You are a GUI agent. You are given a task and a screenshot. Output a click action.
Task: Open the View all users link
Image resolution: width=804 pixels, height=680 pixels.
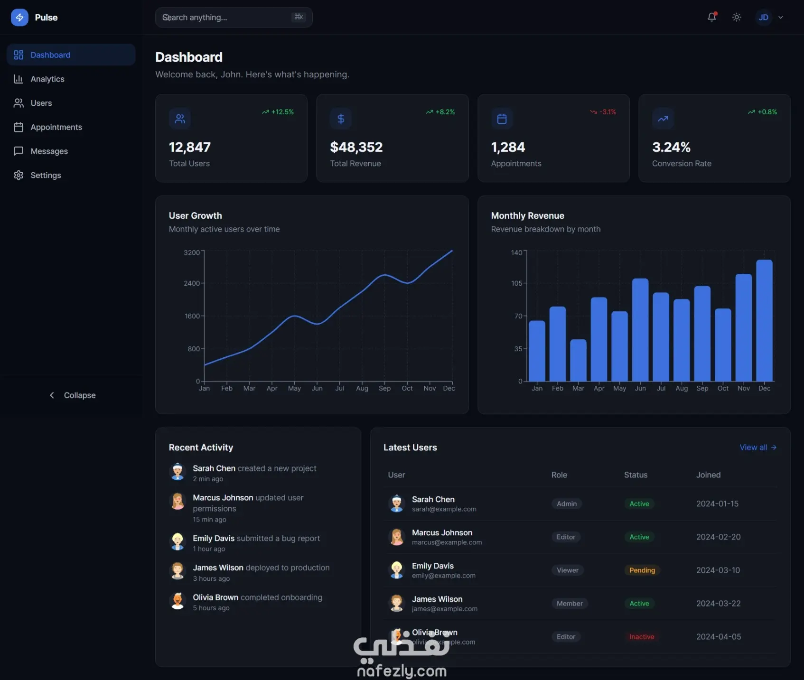click(758, 447)
